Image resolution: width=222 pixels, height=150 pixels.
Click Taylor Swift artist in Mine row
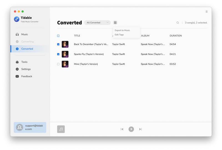tap(118, 64)
